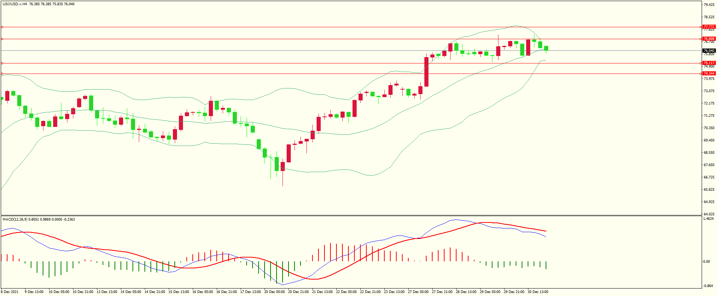Click the 8 Dec 2021 time label
This screenshot has height=296, width=717.
tap(10, 292)
